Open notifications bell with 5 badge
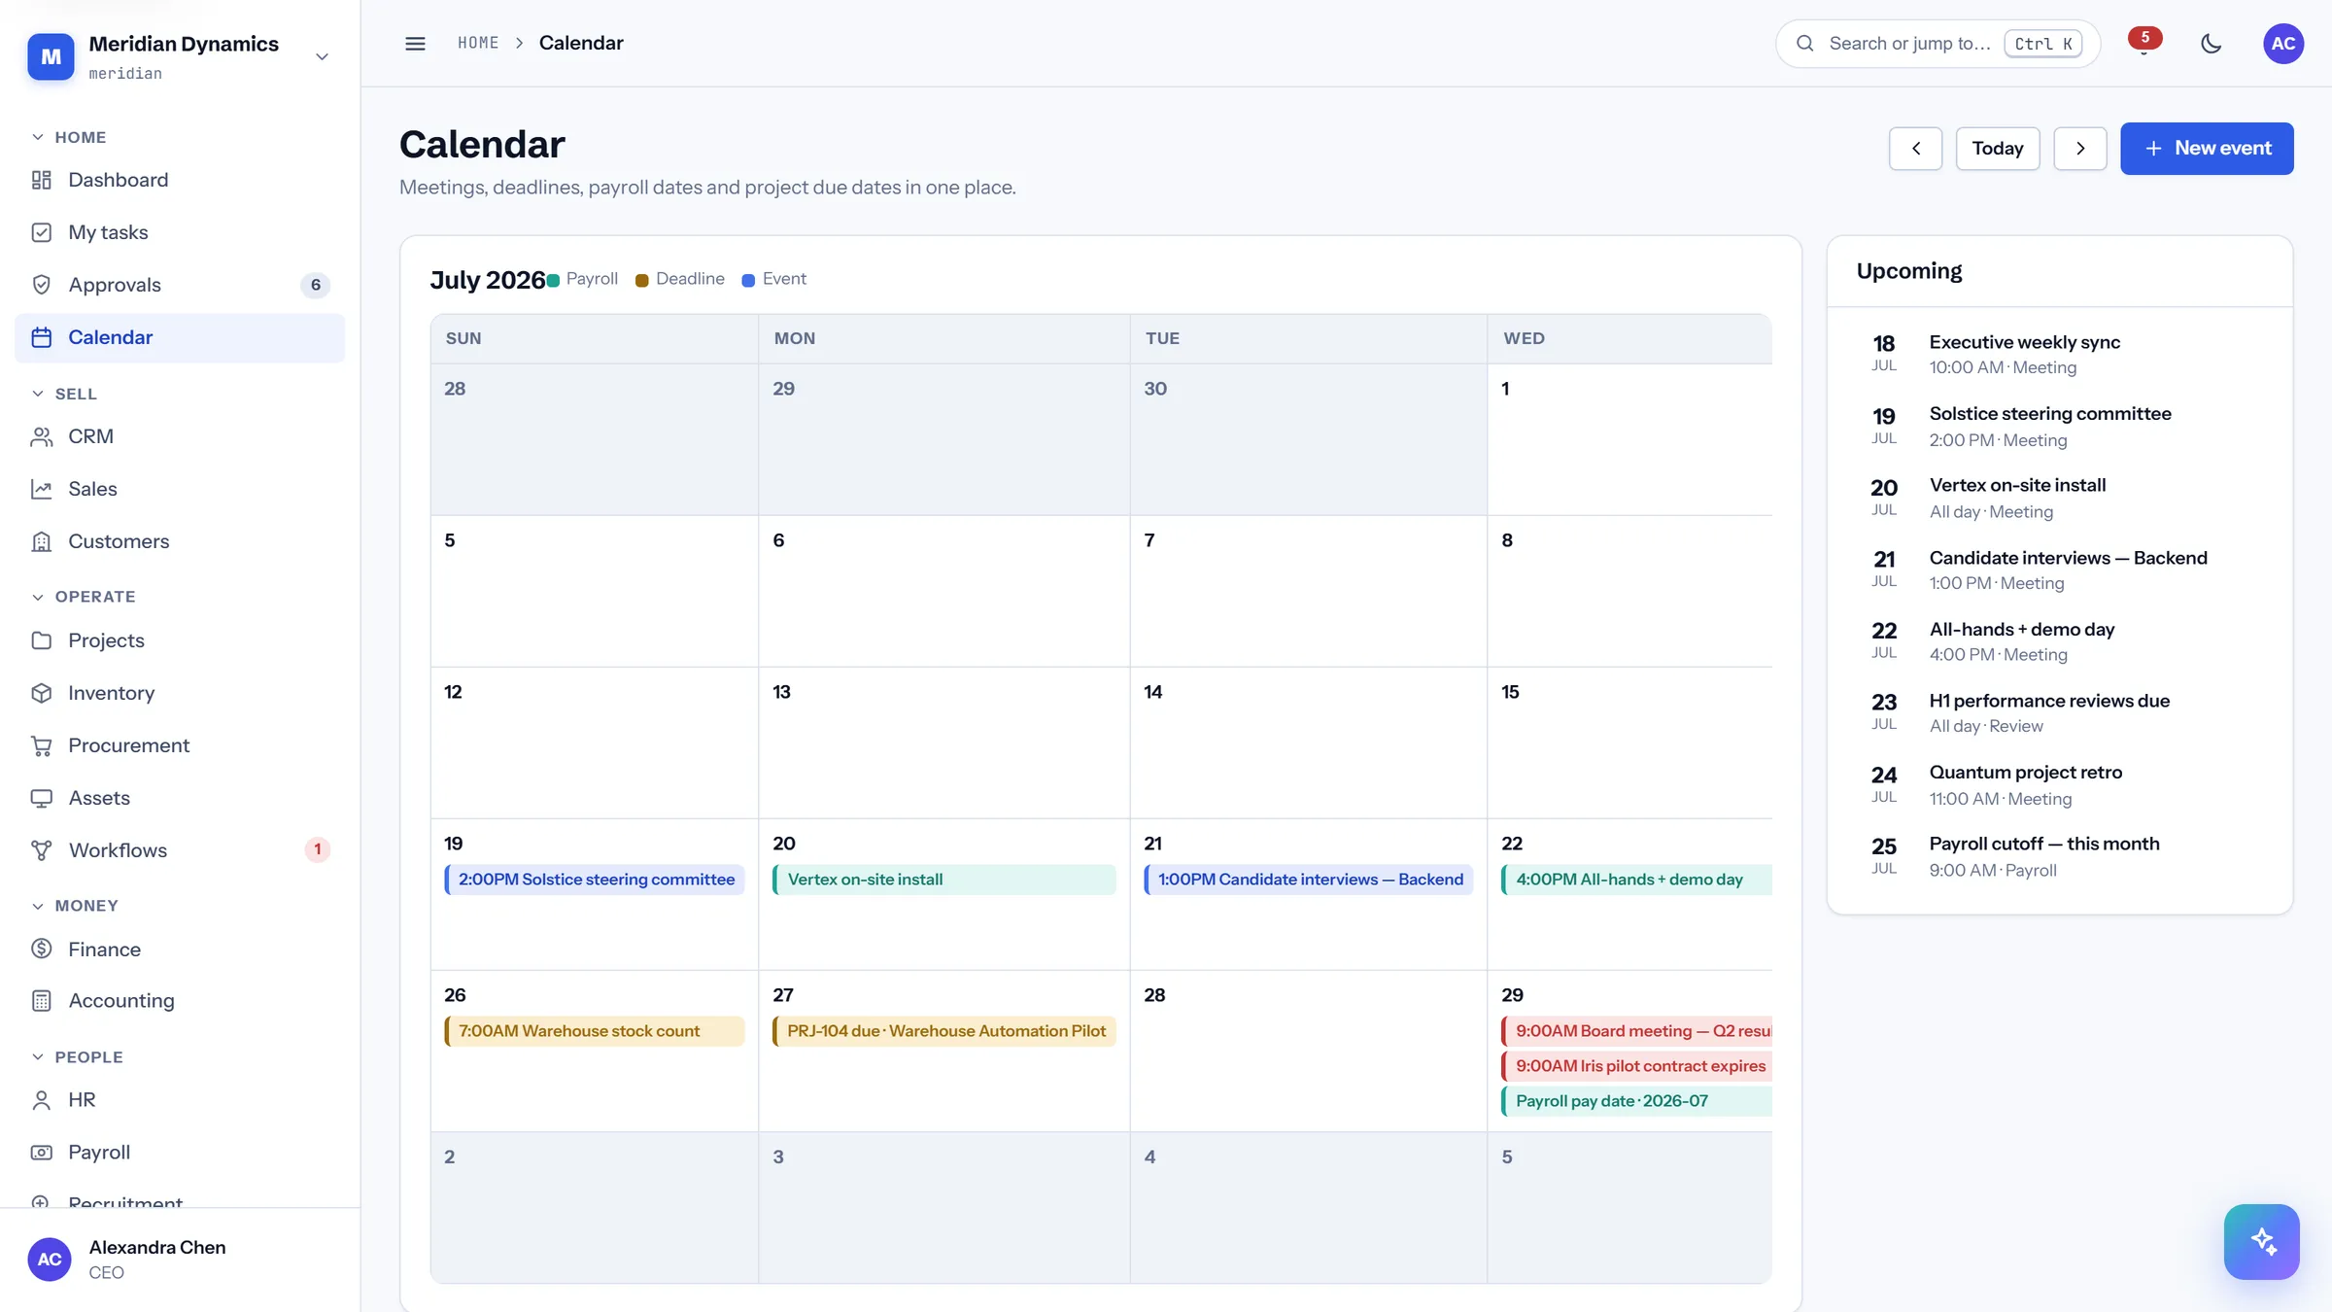Image resolution: width=2332 pixels, height=1312 pixels. point(2144,43)
